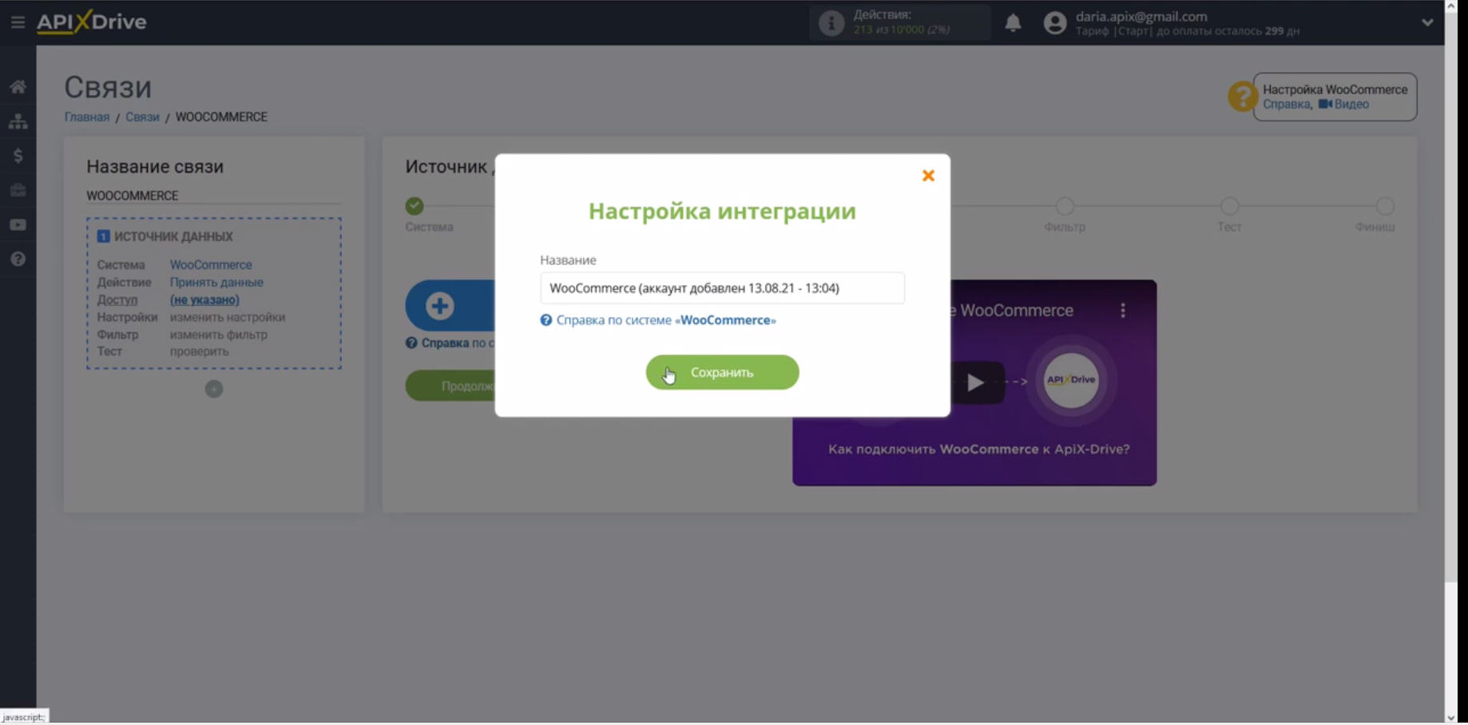Click the actions info icon in the header
Image resolution: width=1468 pixels, height=725 pixels.
point(831,23)
